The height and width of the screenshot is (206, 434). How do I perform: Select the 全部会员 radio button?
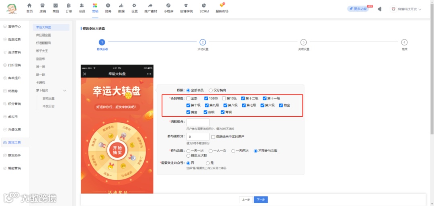tap(188, 90)
